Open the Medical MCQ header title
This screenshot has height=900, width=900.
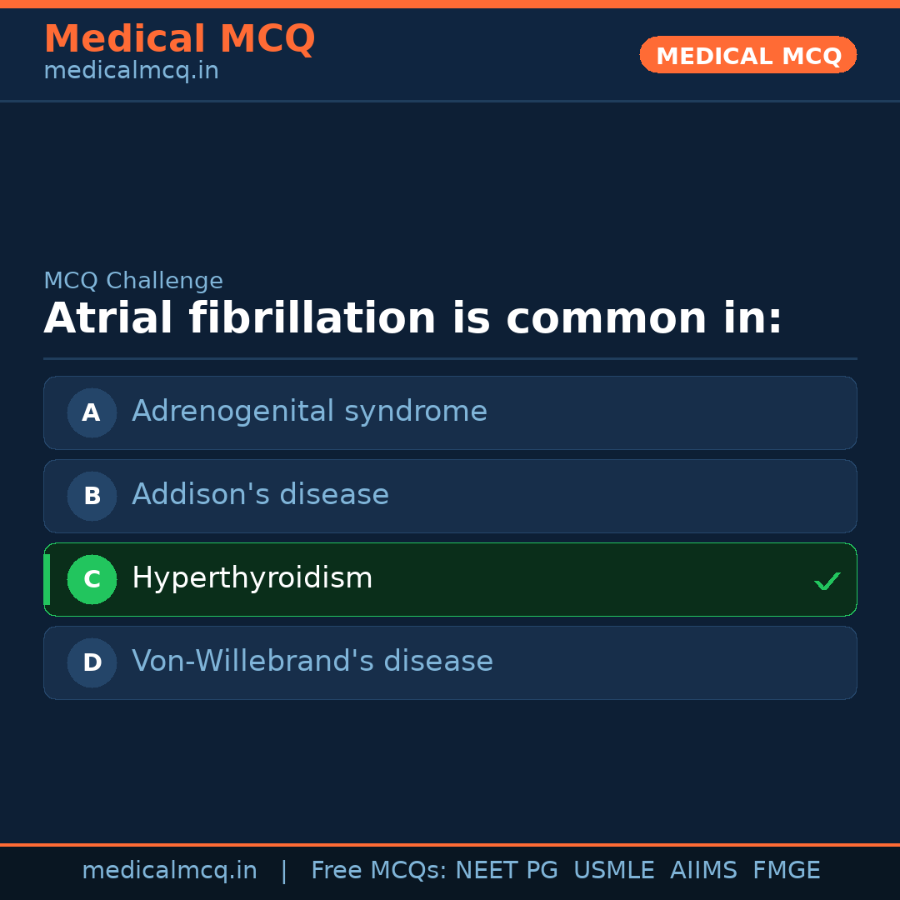tap(179, 39)
